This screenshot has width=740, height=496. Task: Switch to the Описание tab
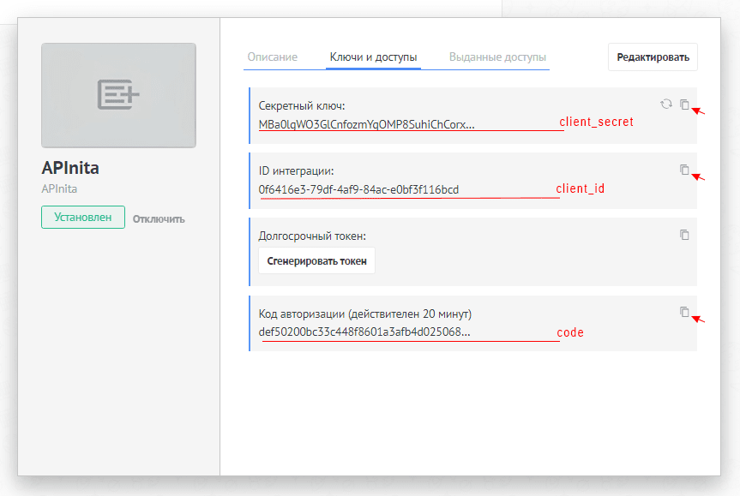coord(272,57)
